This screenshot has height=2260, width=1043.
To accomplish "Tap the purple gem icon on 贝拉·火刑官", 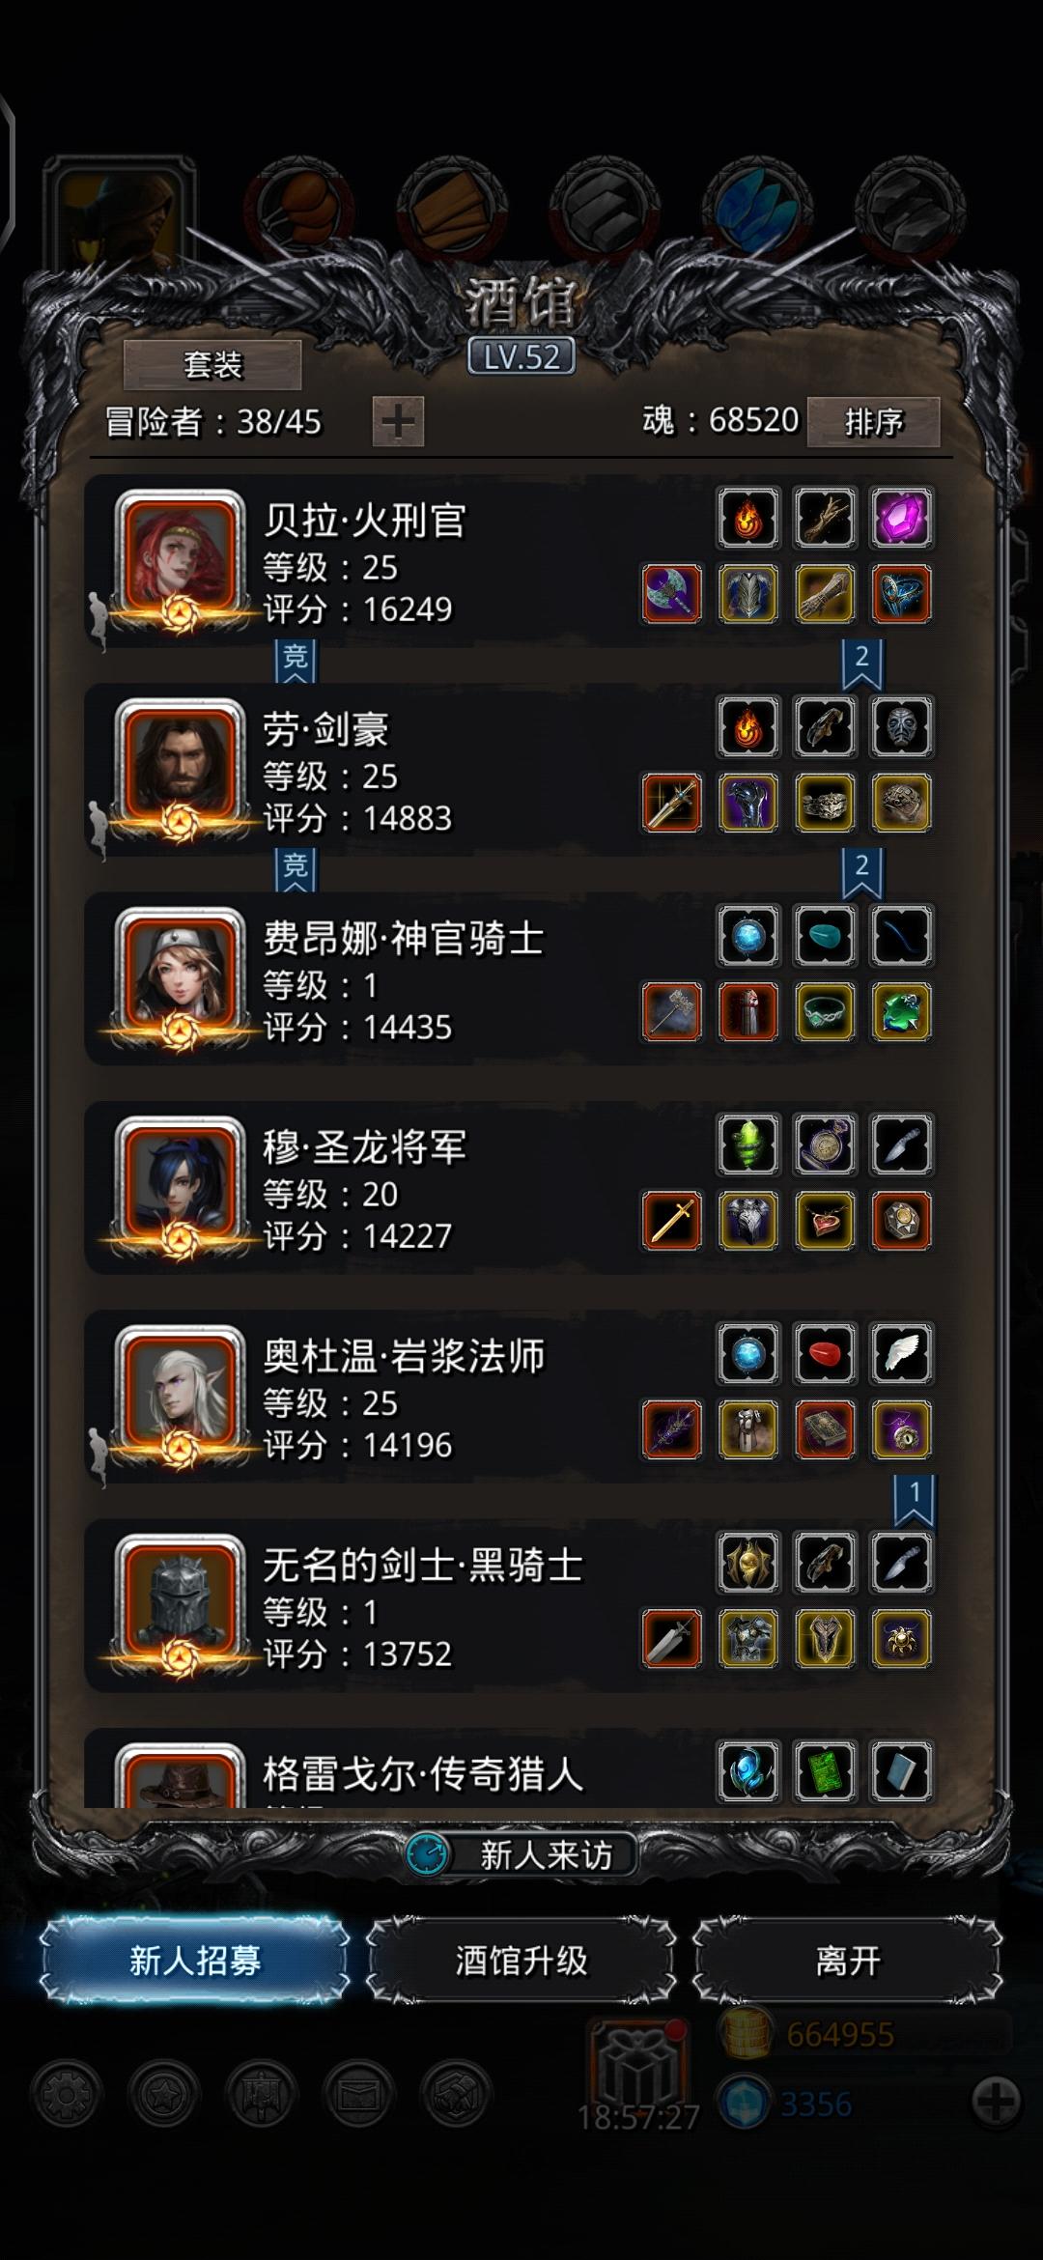I will click(901, 518).
